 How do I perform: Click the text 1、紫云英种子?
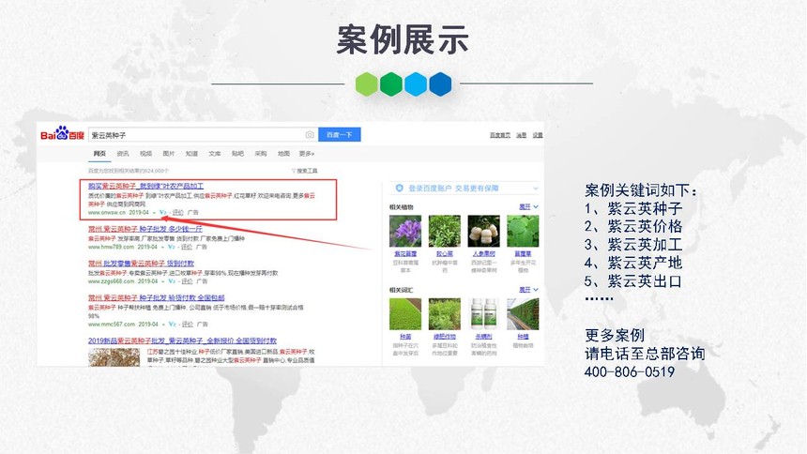633,208
